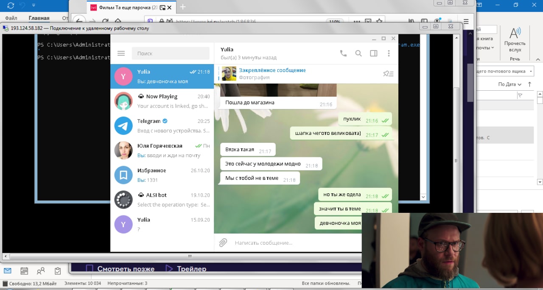Select the Главная ribbon tab

pos(39,18)
